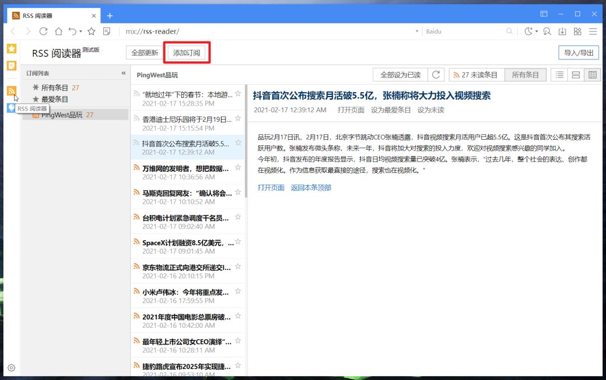This screenshot has height=380, width=606.
Task: Star the 香港迪士尼乐园 article
Action: [x=238, y=118]
